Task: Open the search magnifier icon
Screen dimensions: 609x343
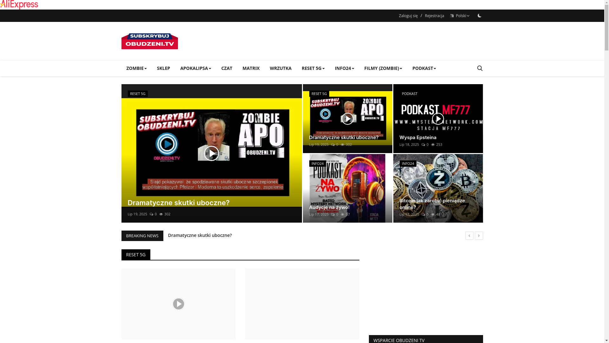Action: [x=480, y=68]
